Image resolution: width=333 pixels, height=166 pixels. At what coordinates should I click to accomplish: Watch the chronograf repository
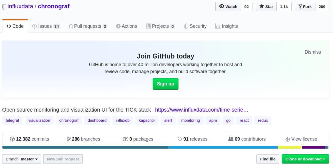pos(228,7)
